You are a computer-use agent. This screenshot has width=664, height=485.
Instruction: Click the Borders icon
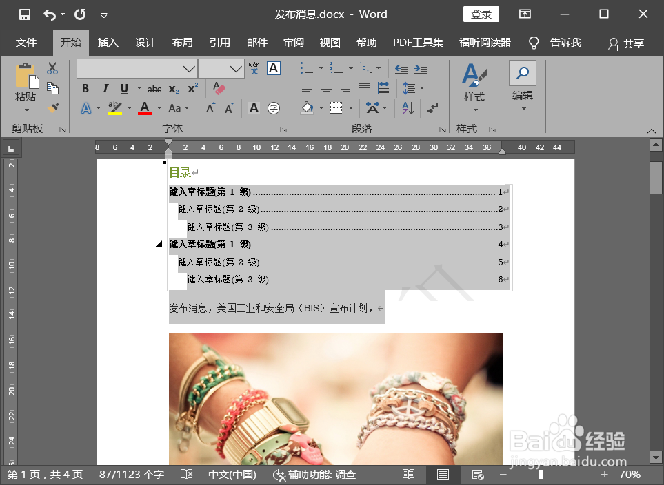tap(336, 108)
